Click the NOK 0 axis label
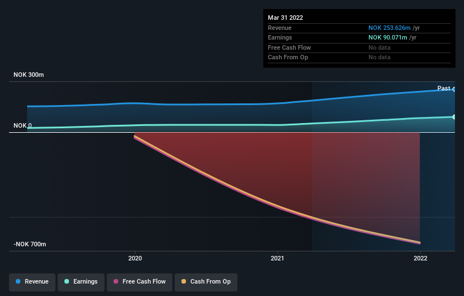 [x=23, y=125]
